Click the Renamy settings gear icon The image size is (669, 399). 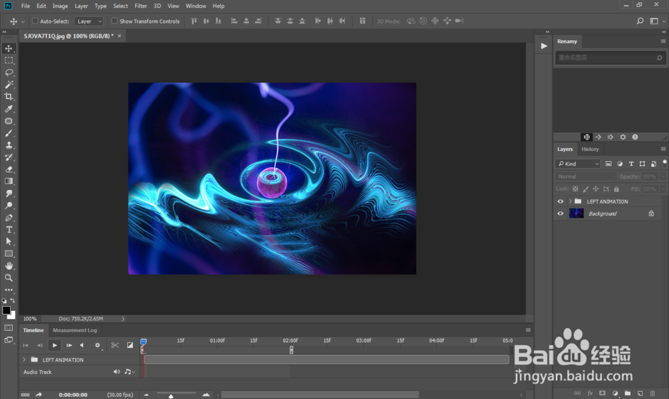[x=623, y=137]
